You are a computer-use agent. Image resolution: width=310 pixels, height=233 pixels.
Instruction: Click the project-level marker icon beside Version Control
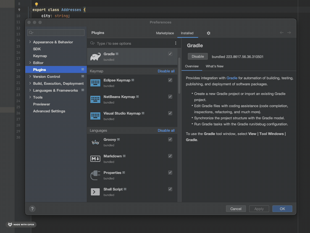point(83,76)
